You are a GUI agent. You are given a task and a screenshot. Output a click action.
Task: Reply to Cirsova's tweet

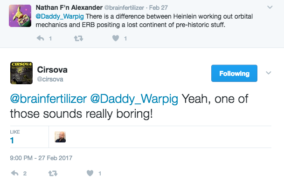[x=14, y=173]
